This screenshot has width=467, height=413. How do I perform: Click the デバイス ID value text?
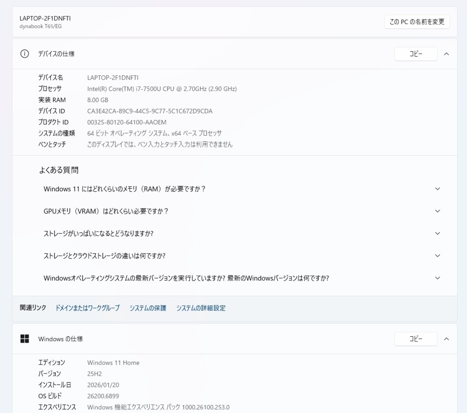tap(150, 111)
